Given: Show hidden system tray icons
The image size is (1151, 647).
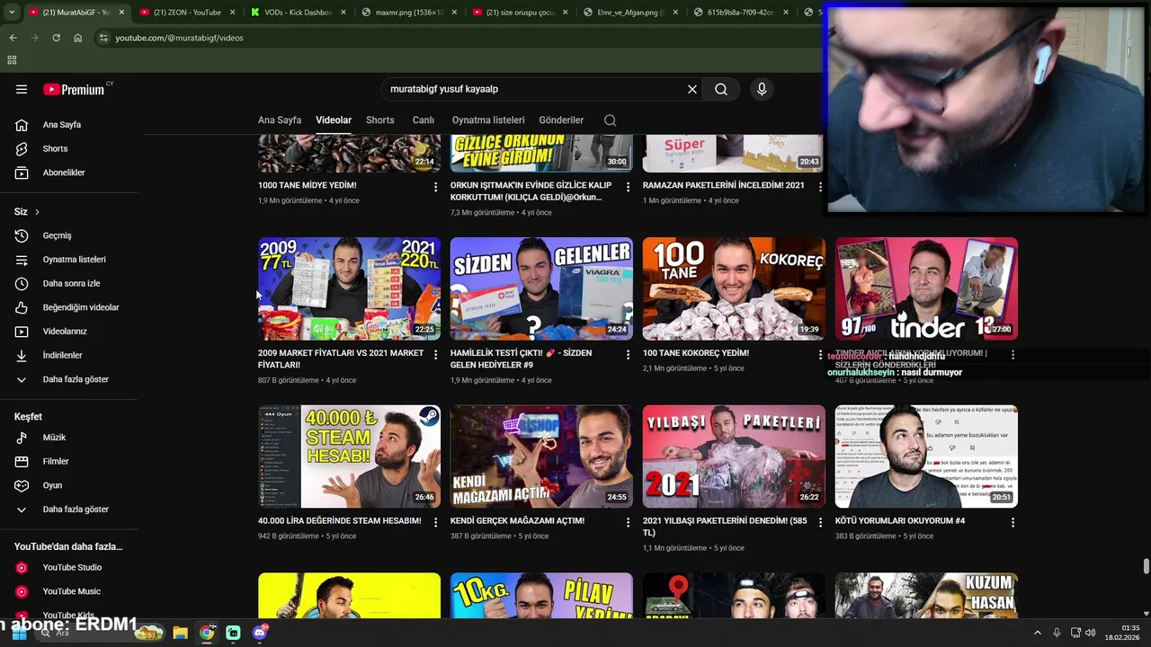Looking at the screenshot, I should (1037, 633).
